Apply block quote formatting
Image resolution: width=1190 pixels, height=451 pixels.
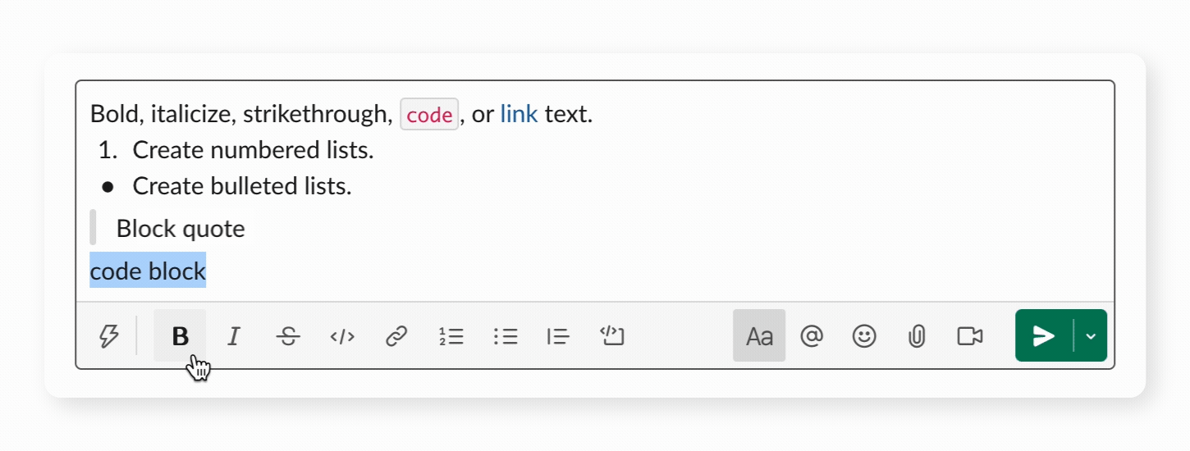pos(559,336)
